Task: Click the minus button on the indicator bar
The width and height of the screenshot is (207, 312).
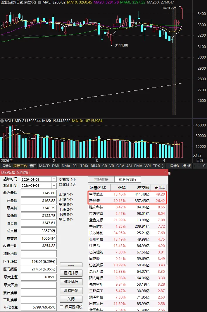Action: coord(199,166)
